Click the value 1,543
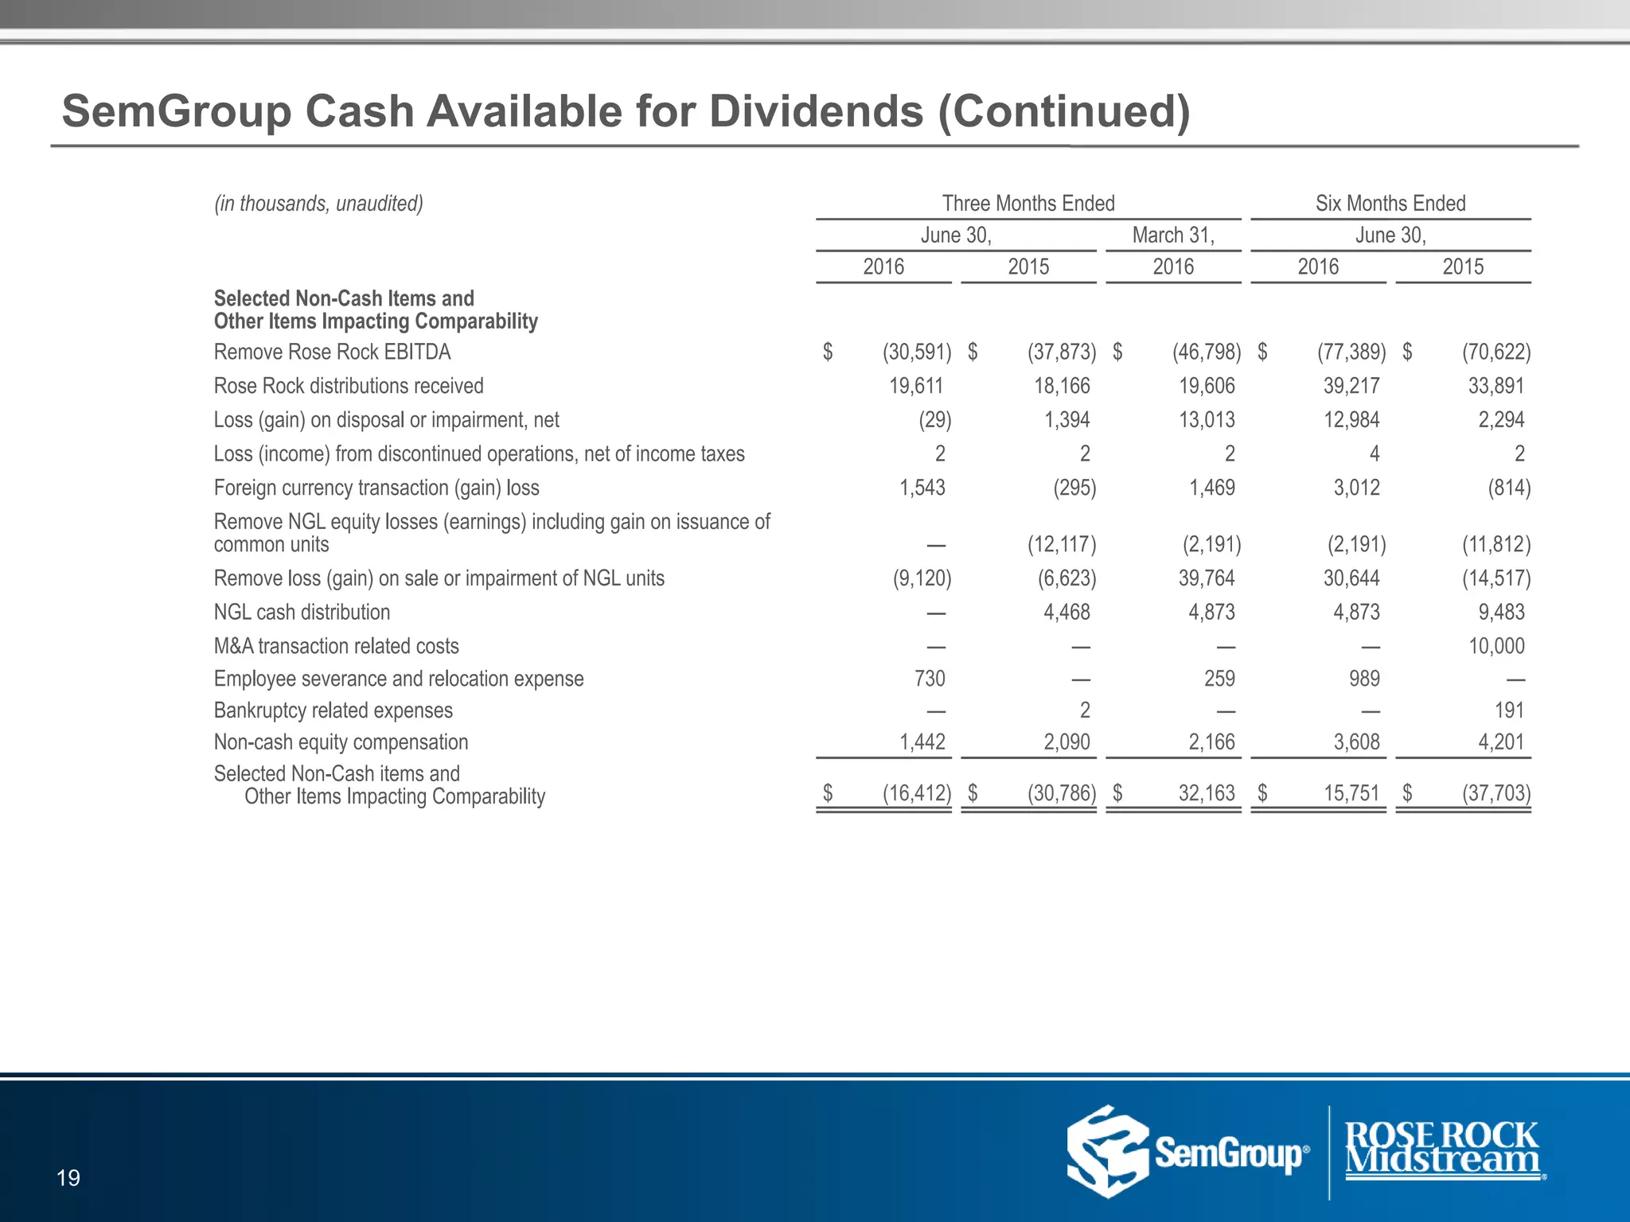This screenshot has height=1222, width=1630. [x=922, y=488]
